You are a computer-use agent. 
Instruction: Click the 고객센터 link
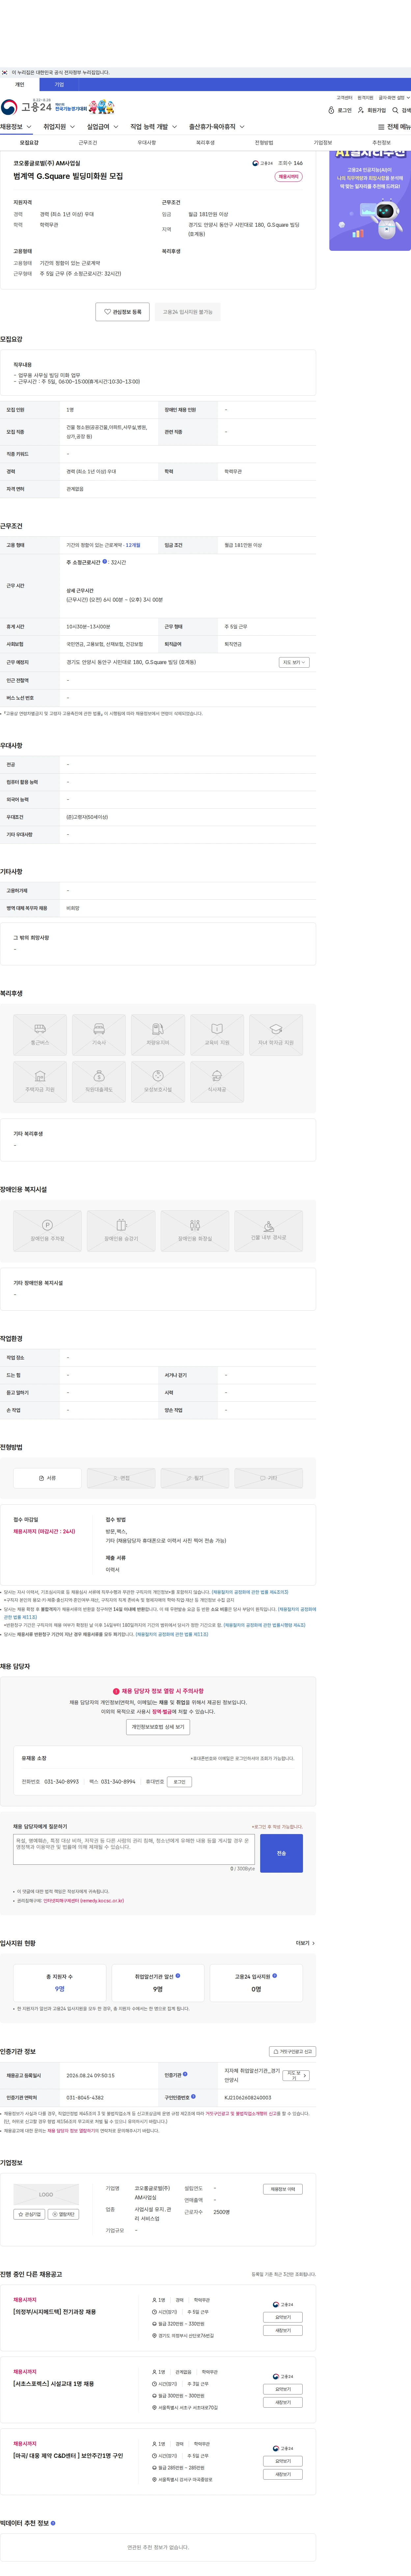(x=344, y=98)
